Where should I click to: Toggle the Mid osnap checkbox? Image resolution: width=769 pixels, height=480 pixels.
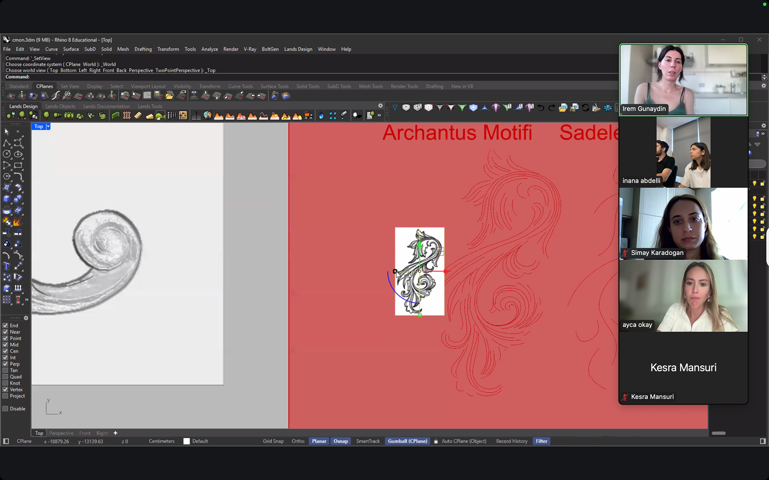pyautogui.click(x=5, y=345)
